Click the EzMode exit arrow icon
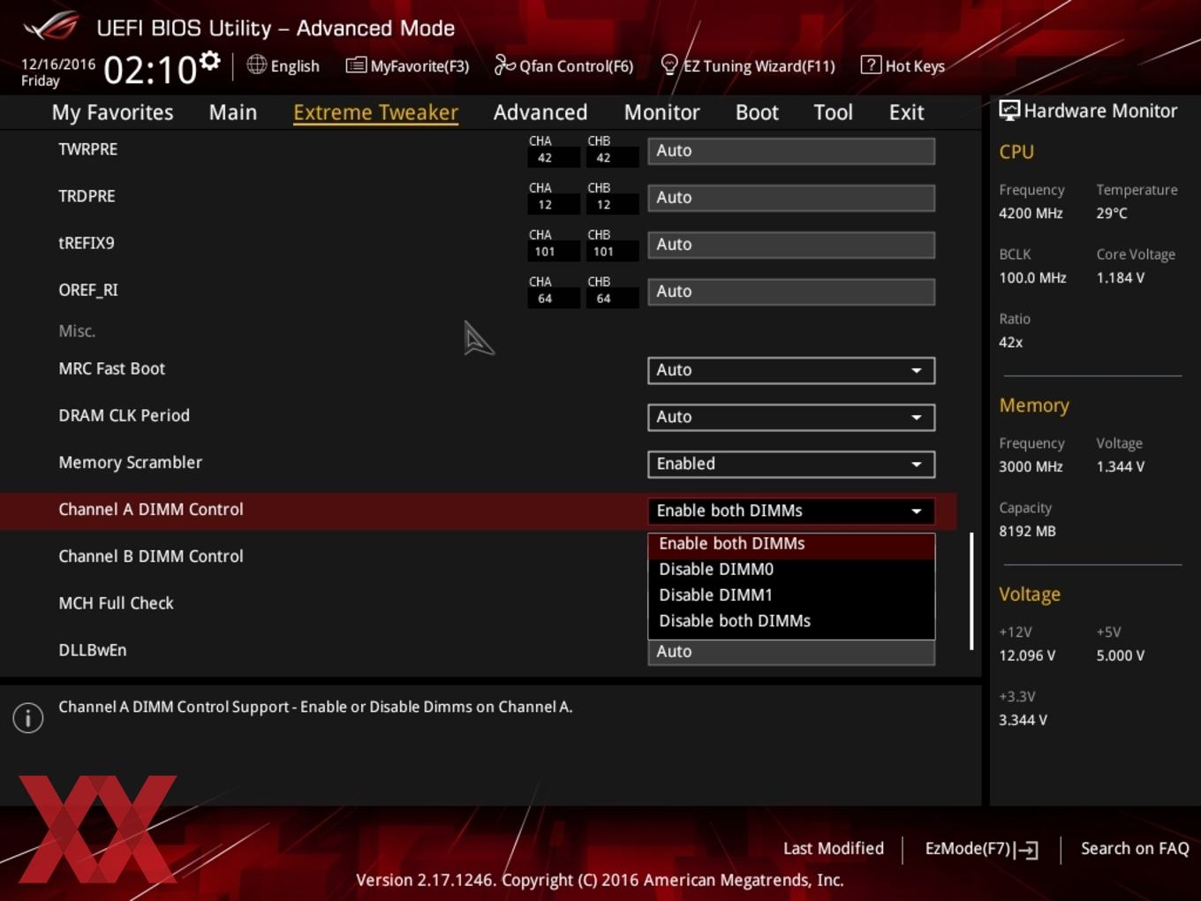1201x901 pixels. 1026,850
